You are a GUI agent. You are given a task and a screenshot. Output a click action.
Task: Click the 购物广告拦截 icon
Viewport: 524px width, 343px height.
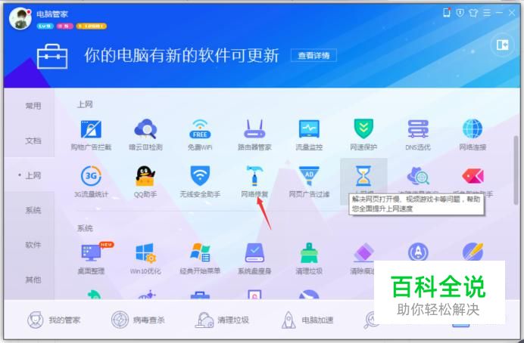click(91, 128)
